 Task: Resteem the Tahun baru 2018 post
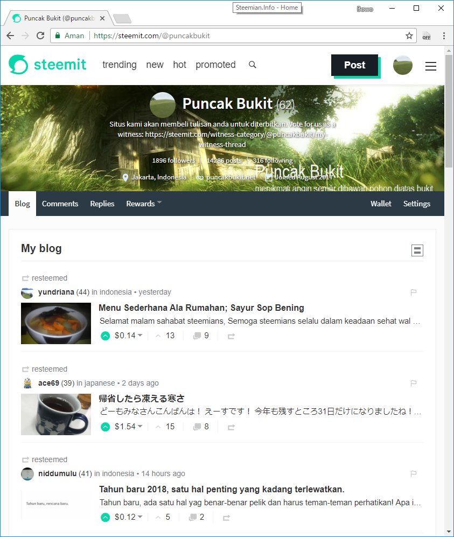point(226,518)
